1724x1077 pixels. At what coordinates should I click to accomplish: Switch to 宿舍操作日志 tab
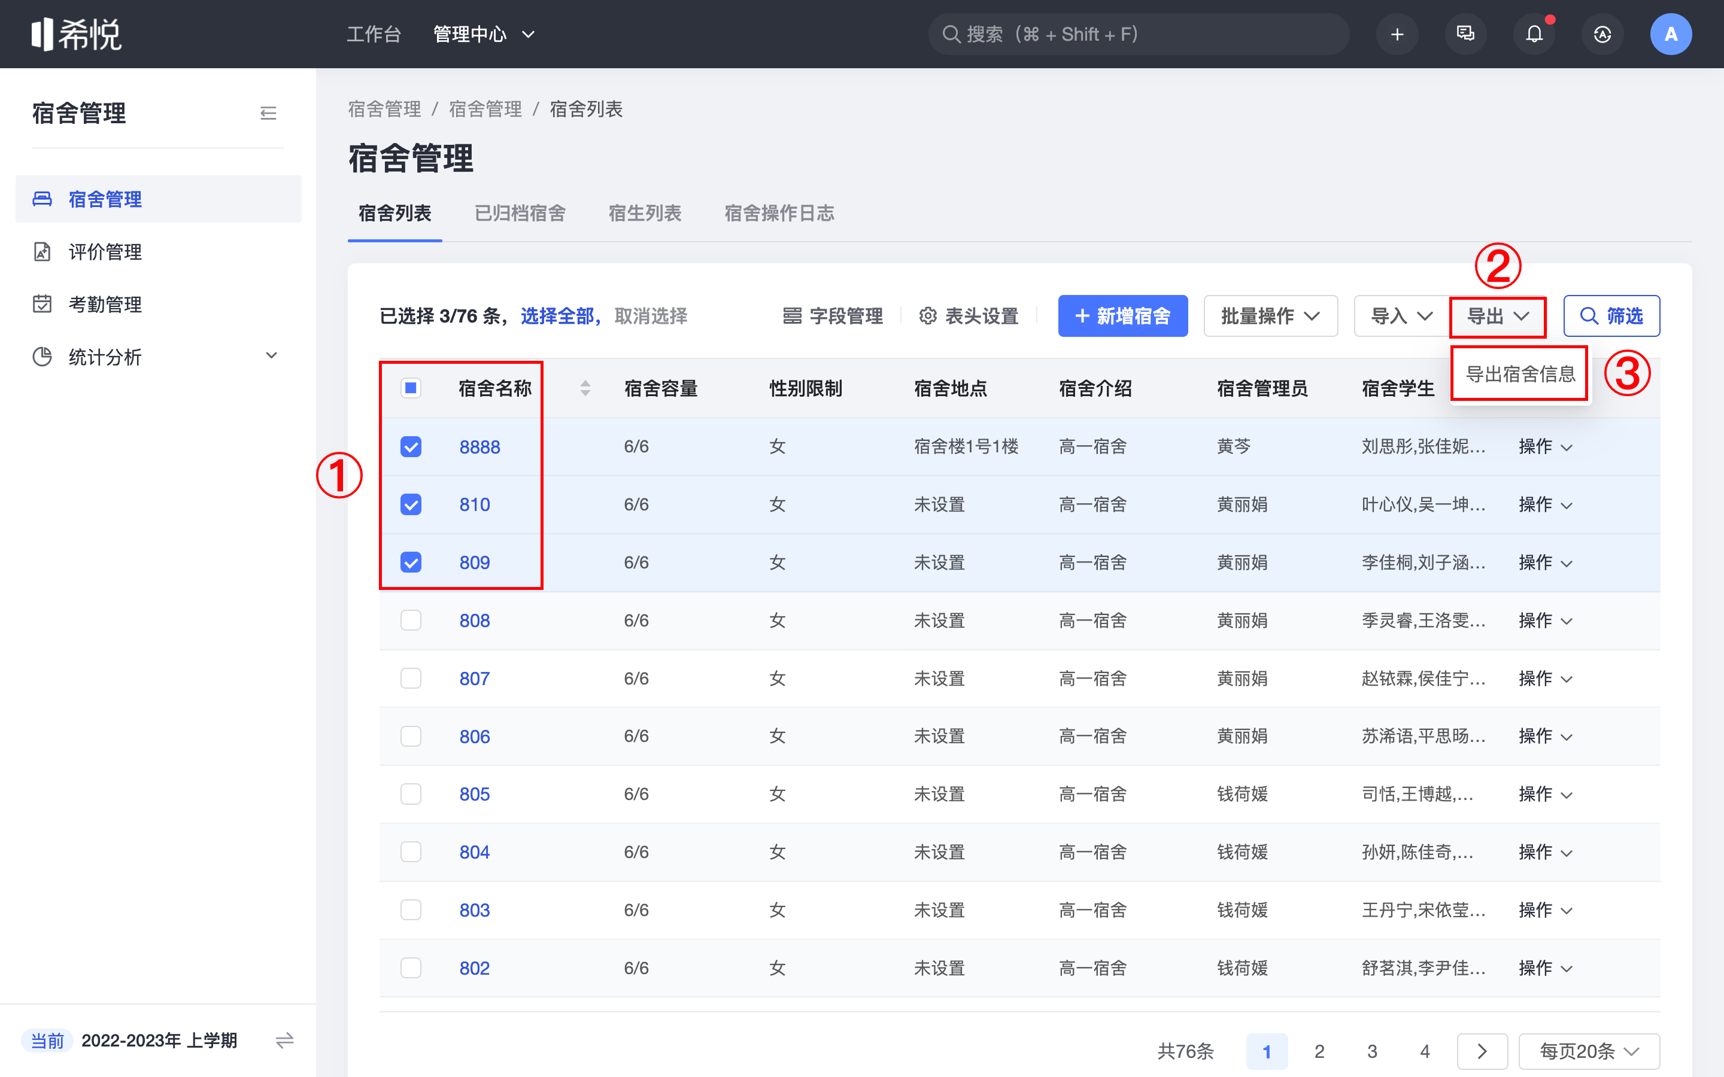point(779,213)
